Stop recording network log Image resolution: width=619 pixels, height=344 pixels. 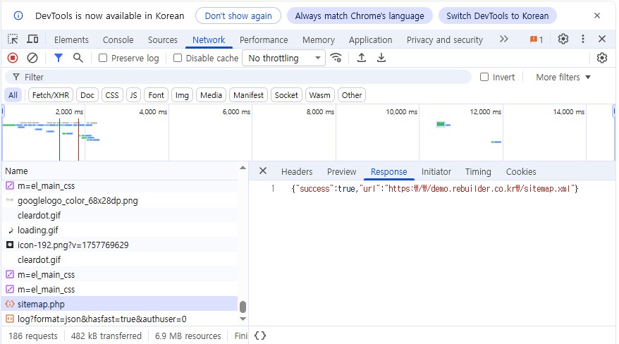click(x=13, y=58)
